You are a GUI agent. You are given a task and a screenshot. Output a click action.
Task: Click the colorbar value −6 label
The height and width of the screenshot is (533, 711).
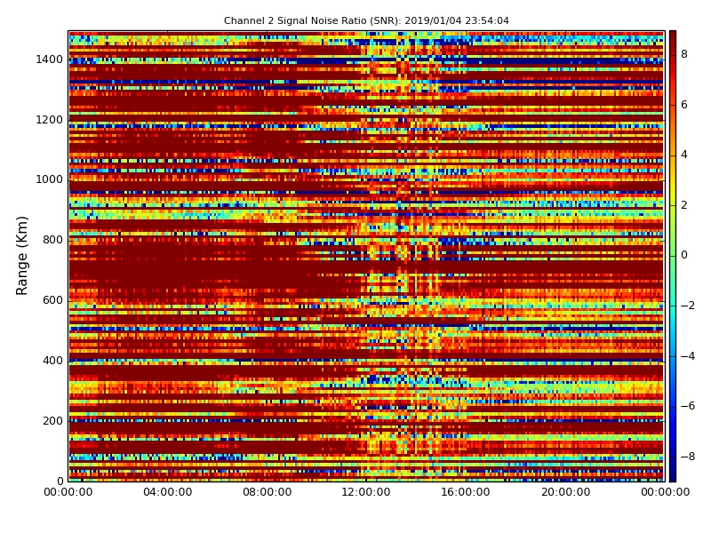click(x=688, y=406)
